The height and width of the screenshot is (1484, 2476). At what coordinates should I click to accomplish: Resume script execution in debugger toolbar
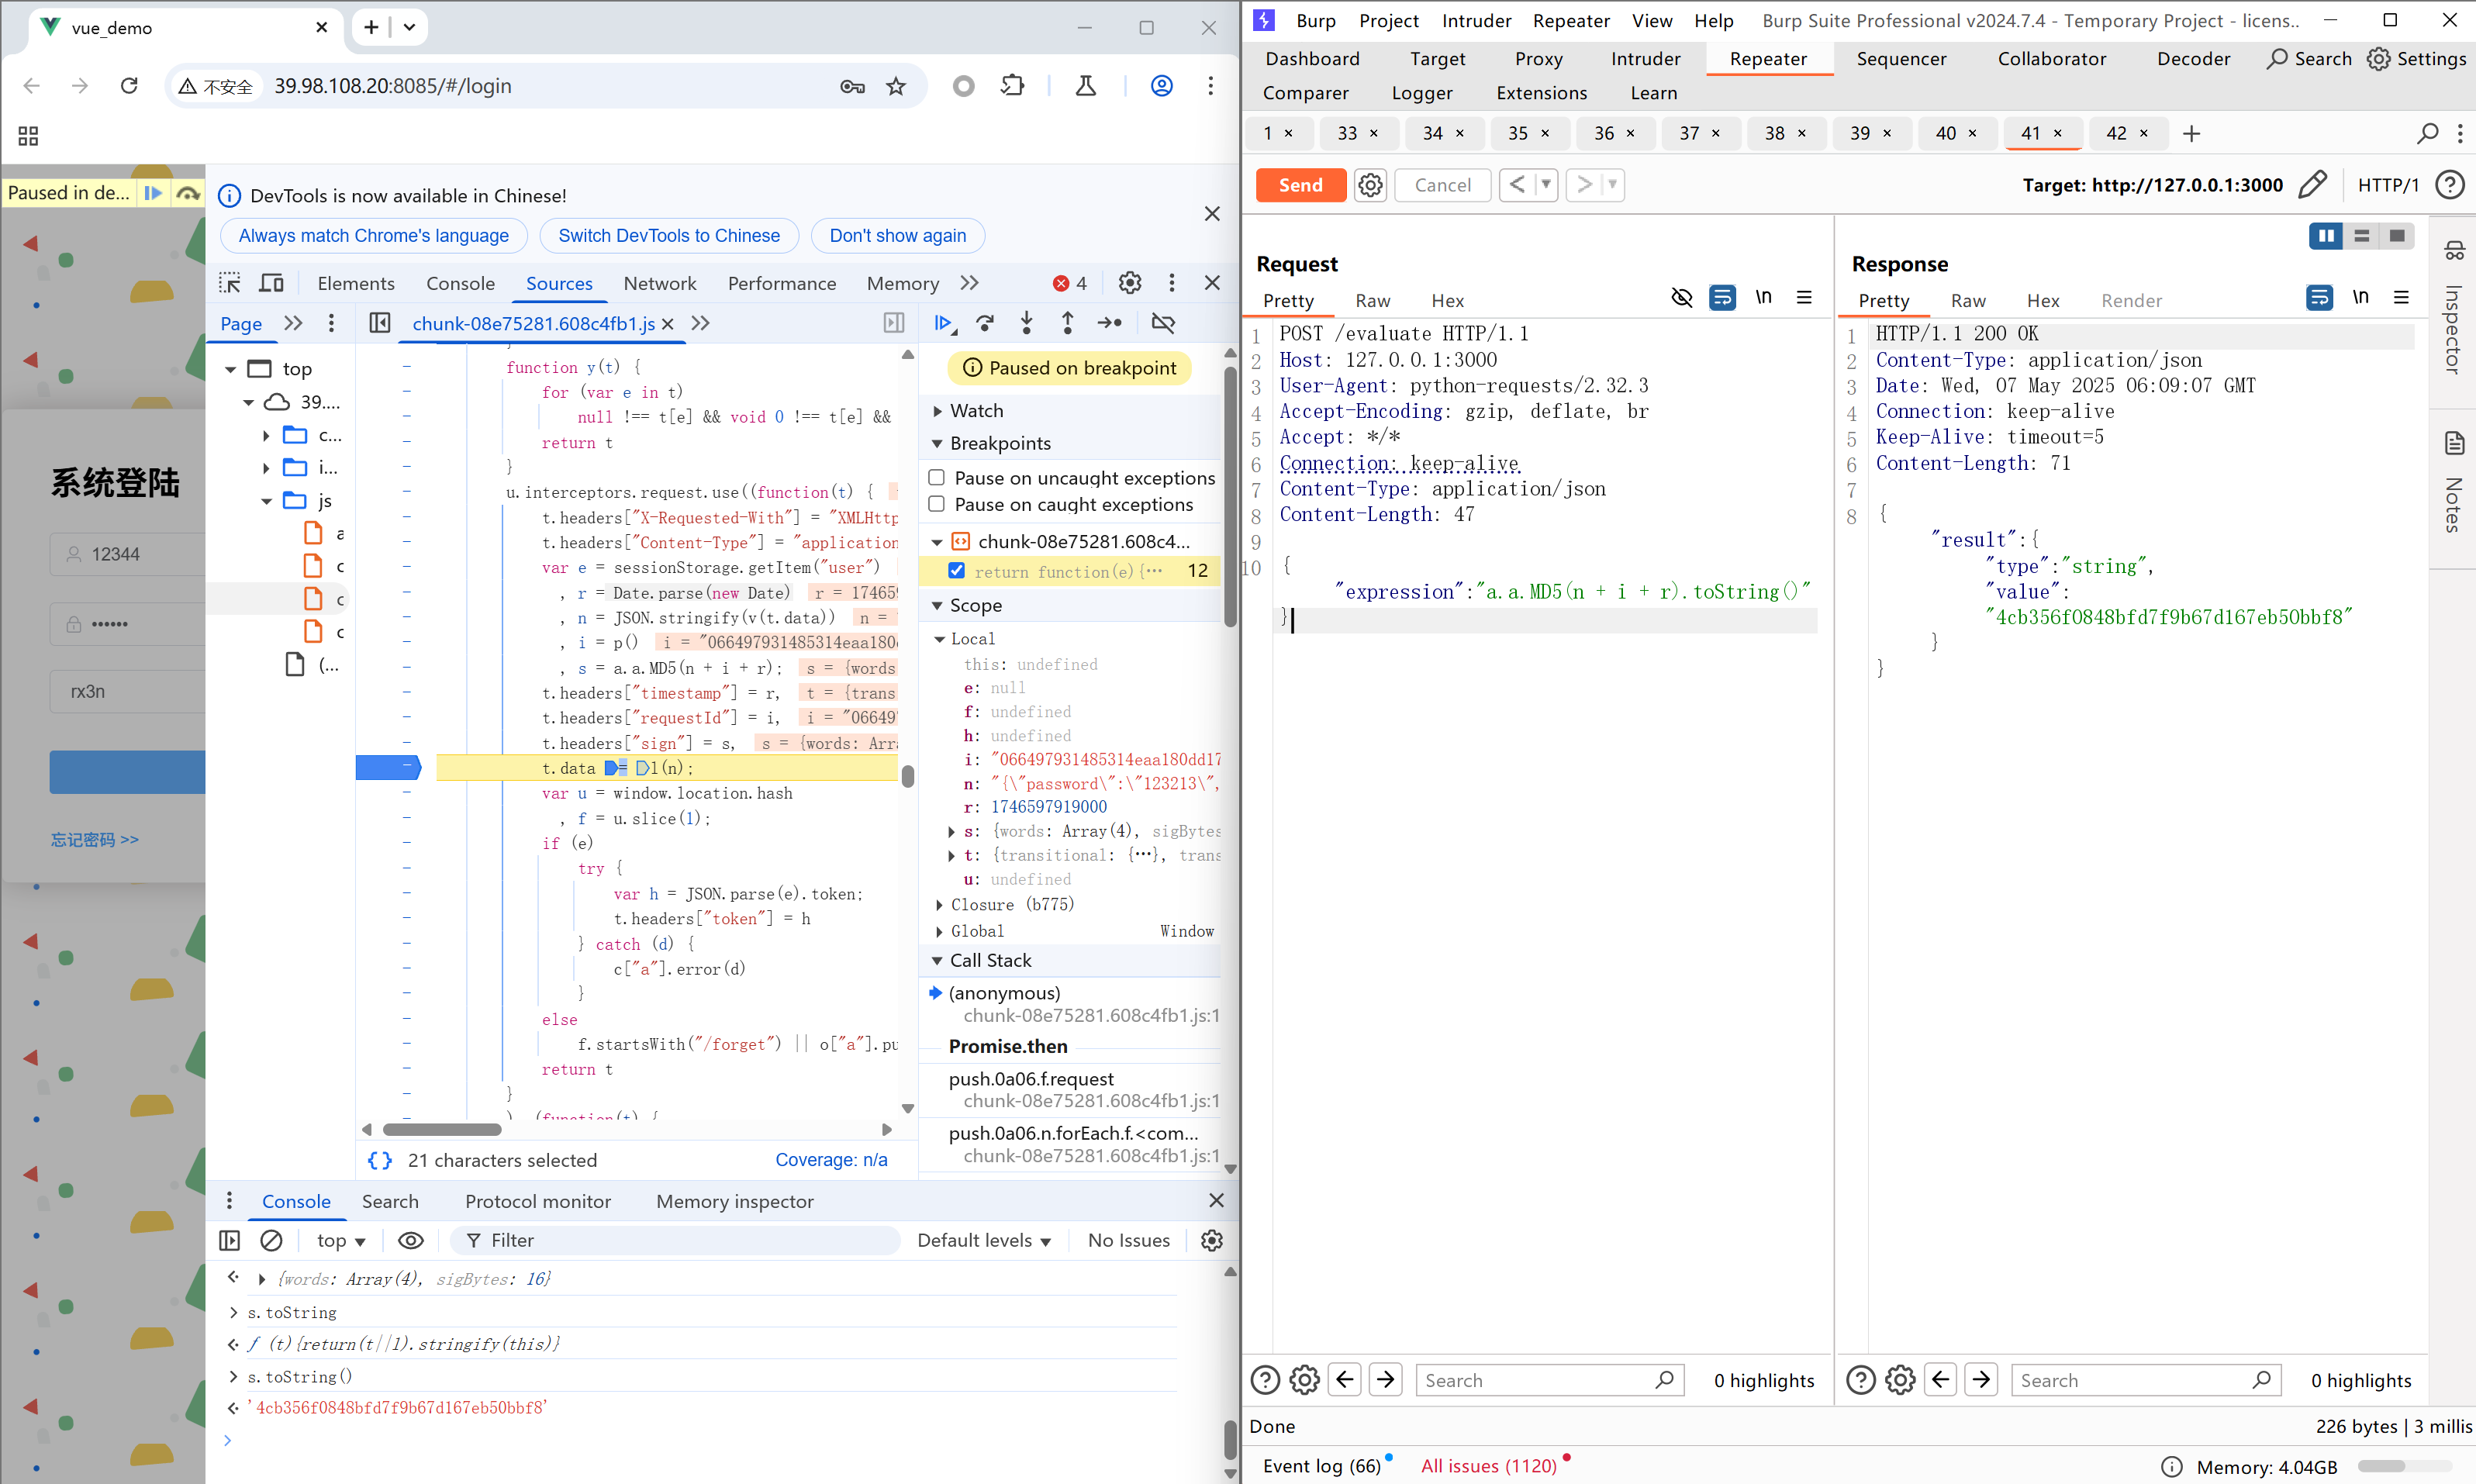pyautogui.click(x=943, y=323)
